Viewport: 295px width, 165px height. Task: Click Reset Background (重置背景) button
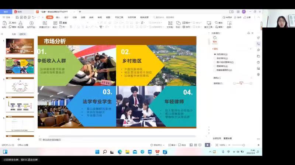(x=228, y=138)
